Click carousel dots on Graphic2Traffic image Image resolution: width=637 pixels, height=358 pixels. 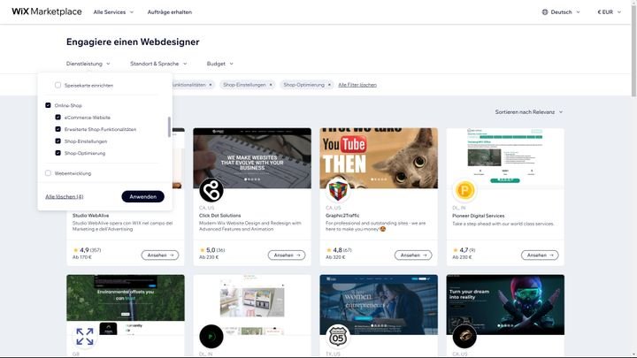point(379,179)
